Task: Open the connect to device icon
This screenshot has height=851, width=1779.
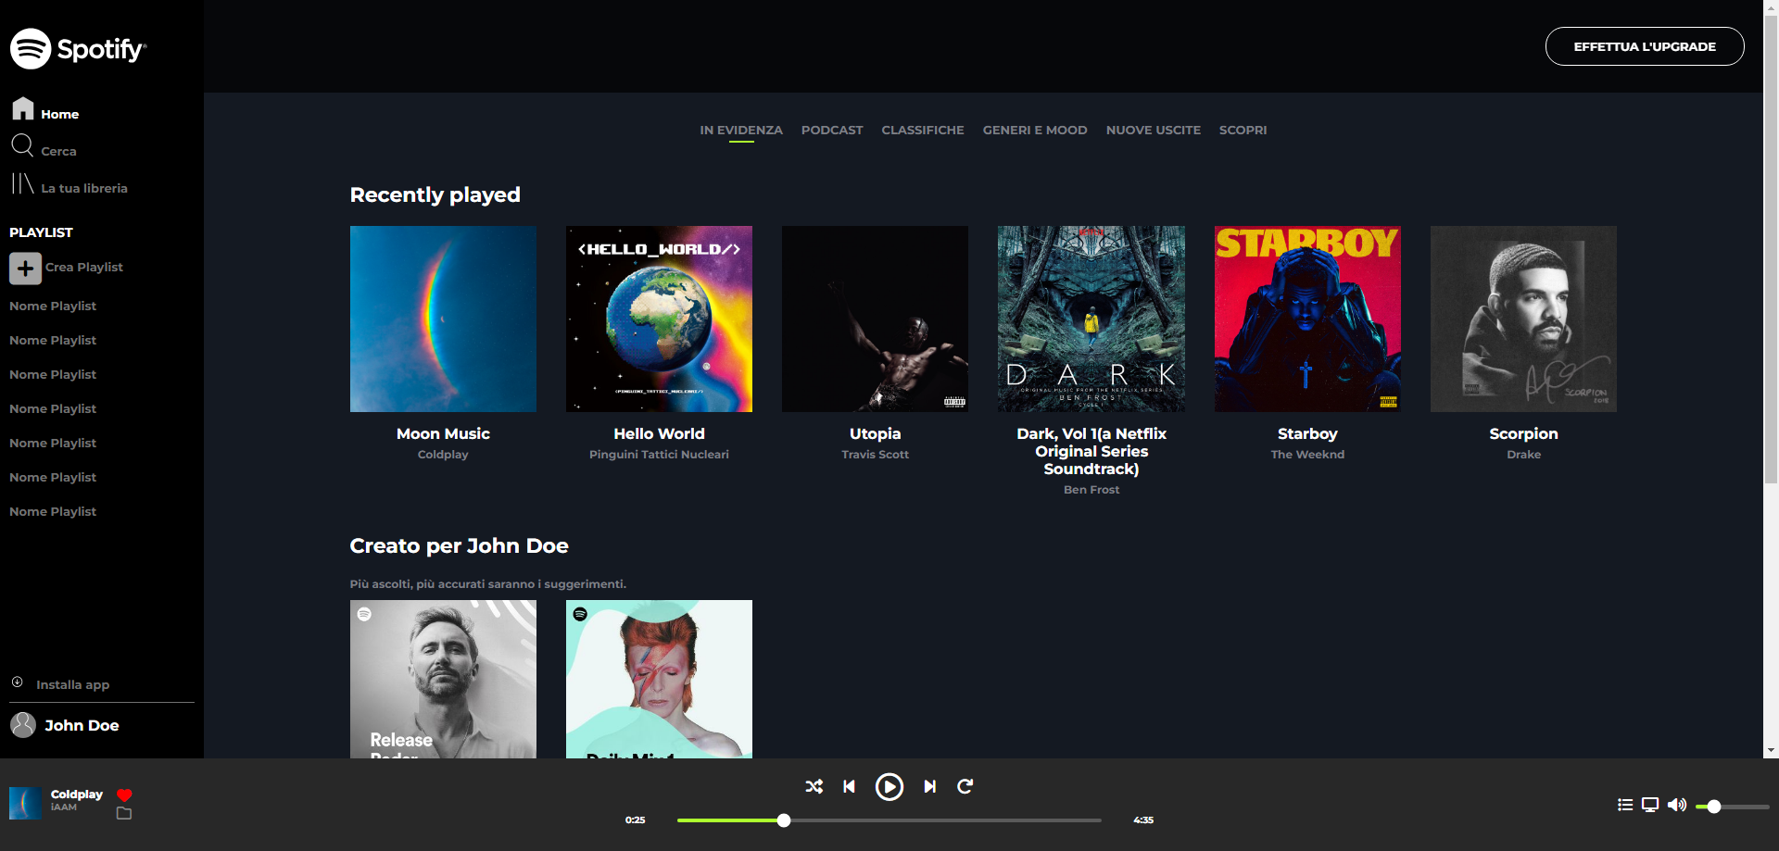Action: [x=1650, y=805]
